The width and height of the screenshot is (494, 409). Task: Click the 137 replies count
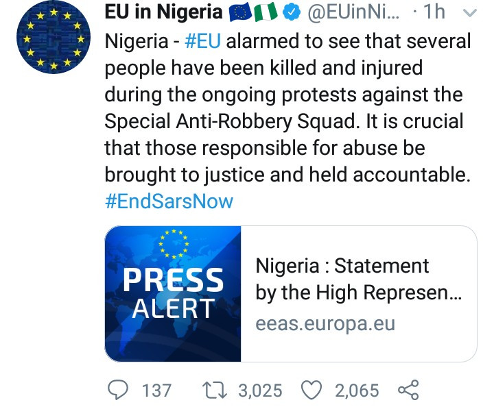coord(156,390)
